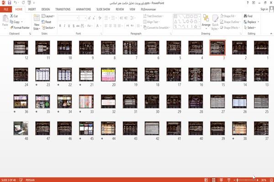Image resolution: width=274 pixels, height=182 pixels.
Task: Click the 30% zoom level
Action: point(263,180)
